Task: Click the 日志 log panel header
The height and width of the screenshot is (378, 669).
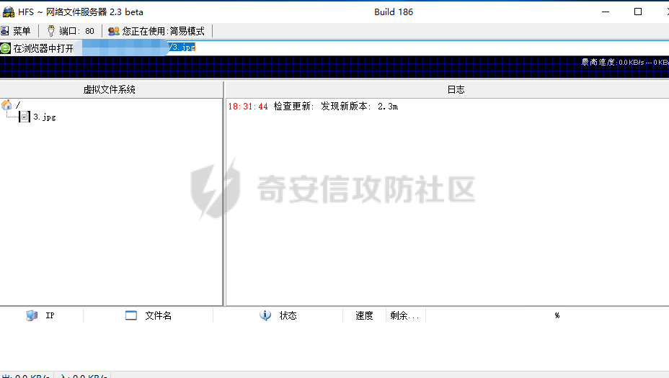Action: pyautogui.click(x=447, y=89)
